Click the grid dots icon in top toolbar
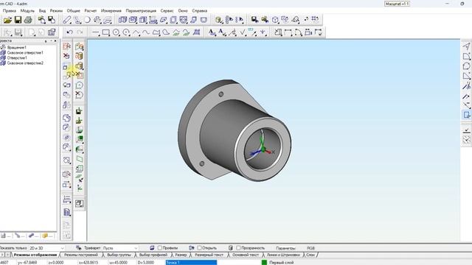Image resolution: width=472 pixels, height=265 pixels. pos(315,19)
